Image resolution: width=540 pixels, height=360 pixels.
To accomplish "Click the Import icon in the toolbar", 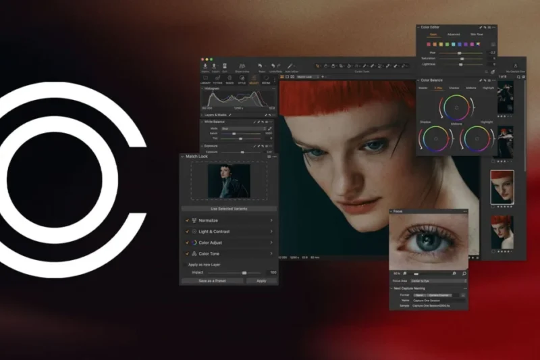I will pos(205,66).
